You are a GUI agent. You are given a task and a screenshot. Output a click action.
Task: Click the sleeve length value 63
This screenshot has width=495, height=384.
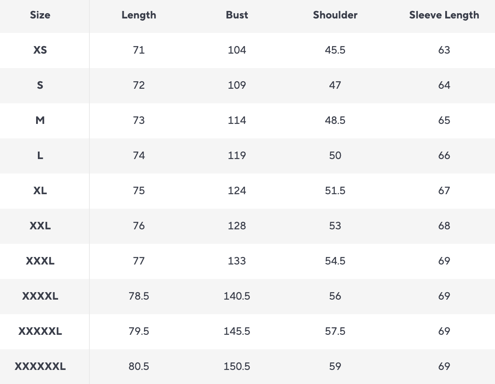(444, 50)
